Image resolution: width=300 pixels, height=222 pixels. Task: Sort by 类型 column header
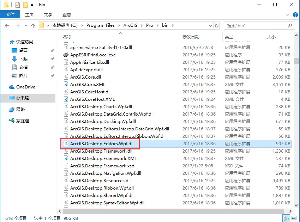tap(229, 37)
